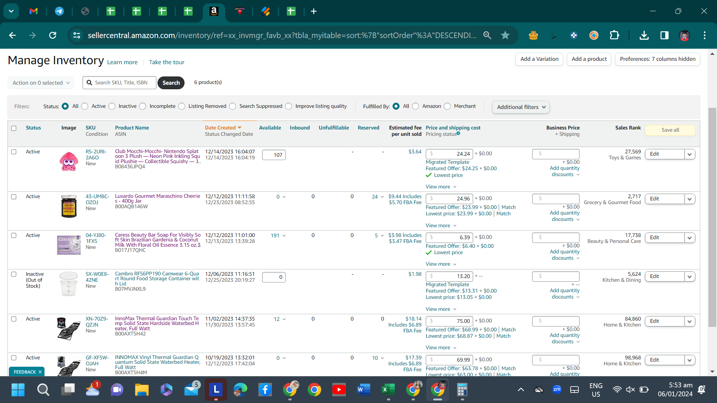This screenshot has width=717, height=403.
Task: Open the Action on 0 selected dropdown
Action: [41, 83]
